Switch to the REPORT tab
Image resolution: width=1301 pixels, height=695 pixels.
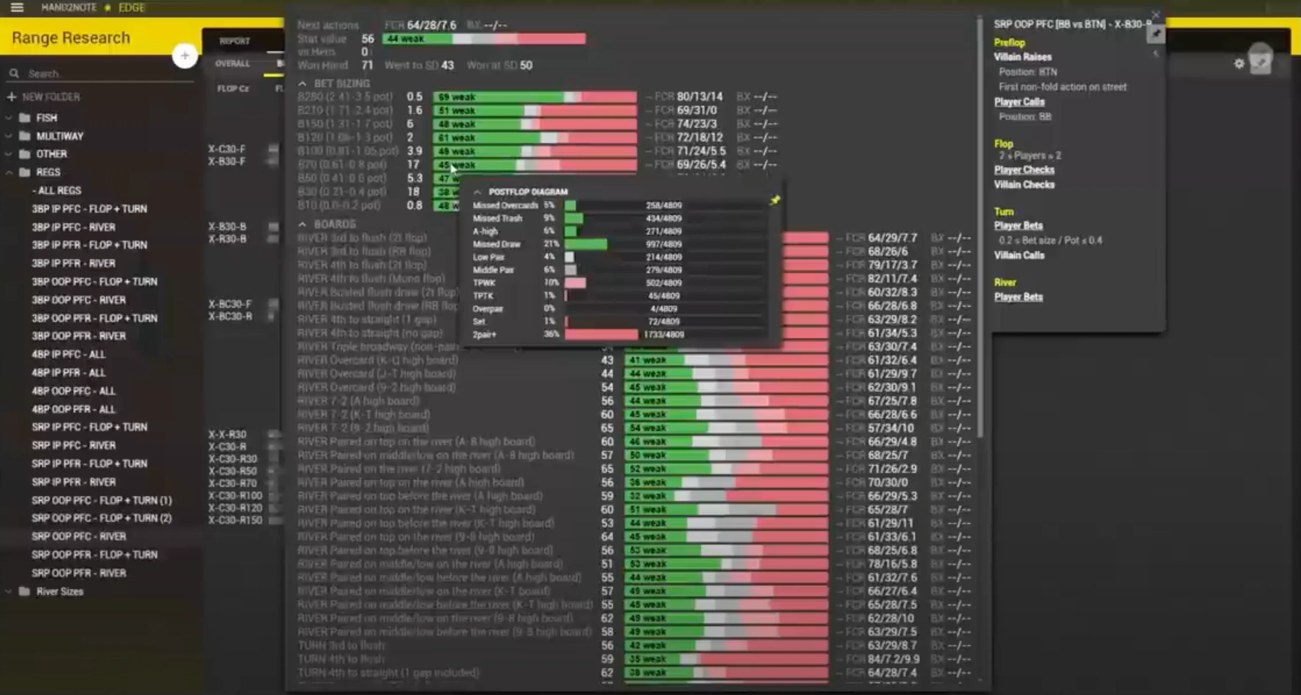pos(234,41)
